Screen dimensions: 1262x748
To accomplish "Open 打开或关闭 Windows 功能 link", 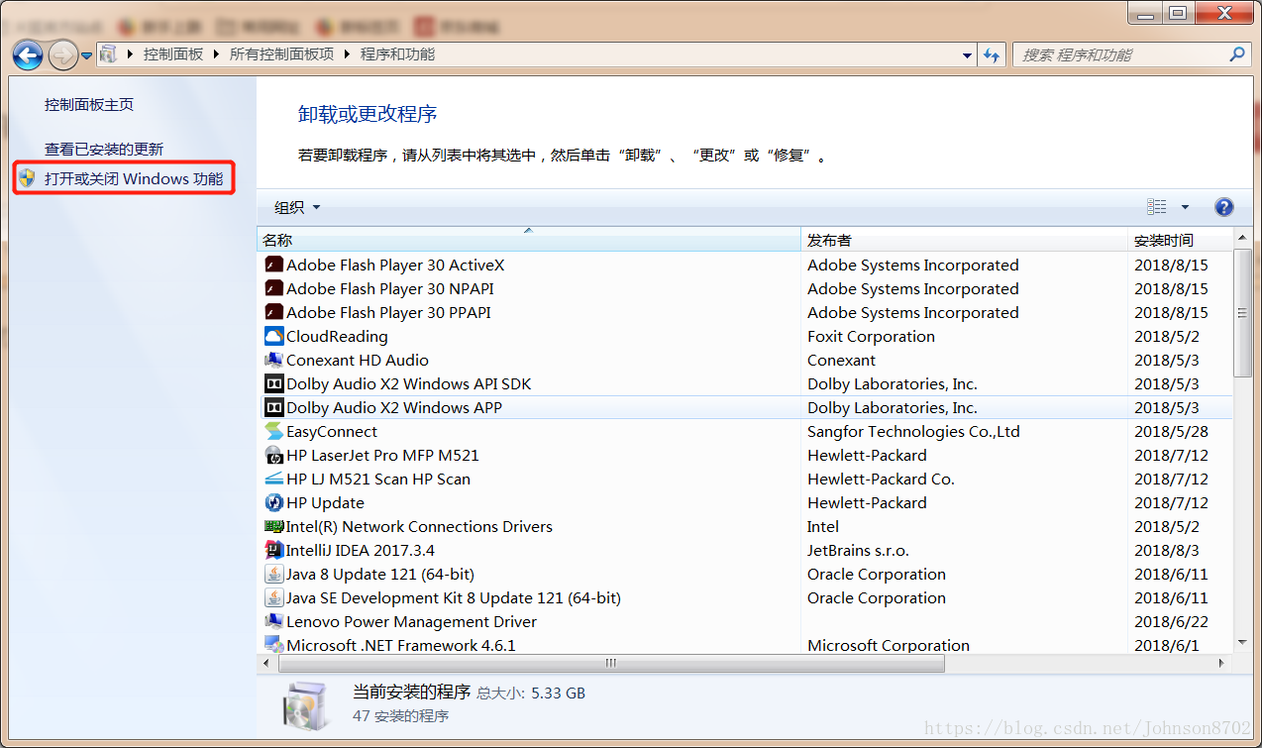I will pyautogui.click(x=134, y=179).
